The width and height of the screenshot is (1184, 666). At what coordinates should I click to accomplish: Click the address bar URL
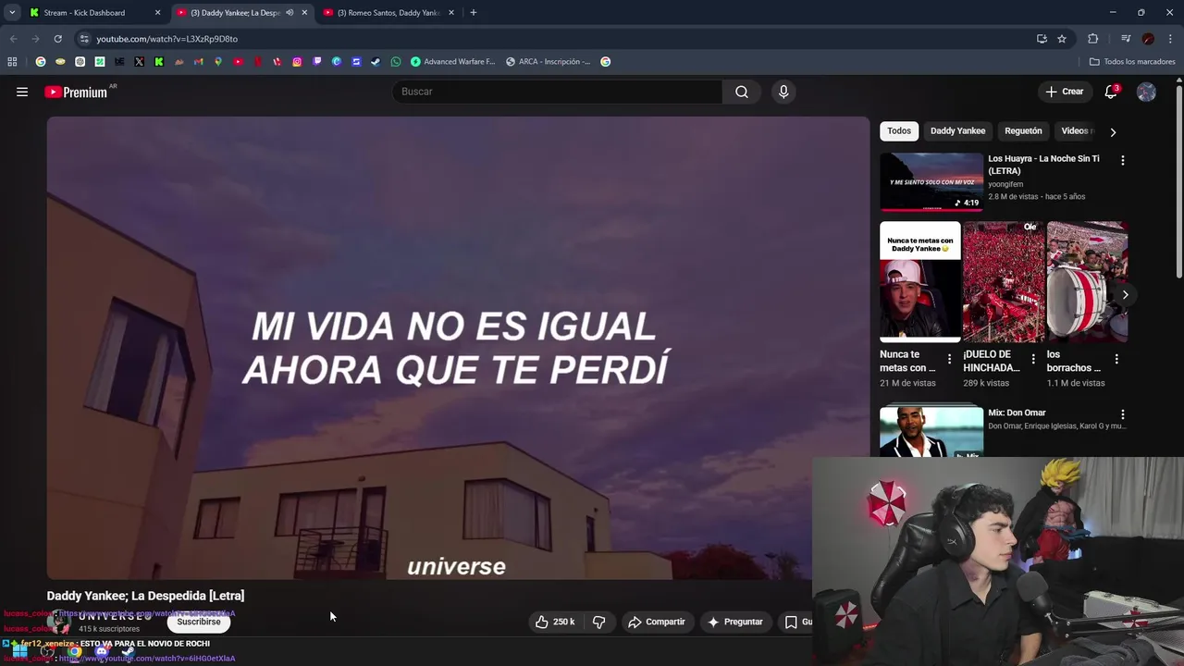166,39
